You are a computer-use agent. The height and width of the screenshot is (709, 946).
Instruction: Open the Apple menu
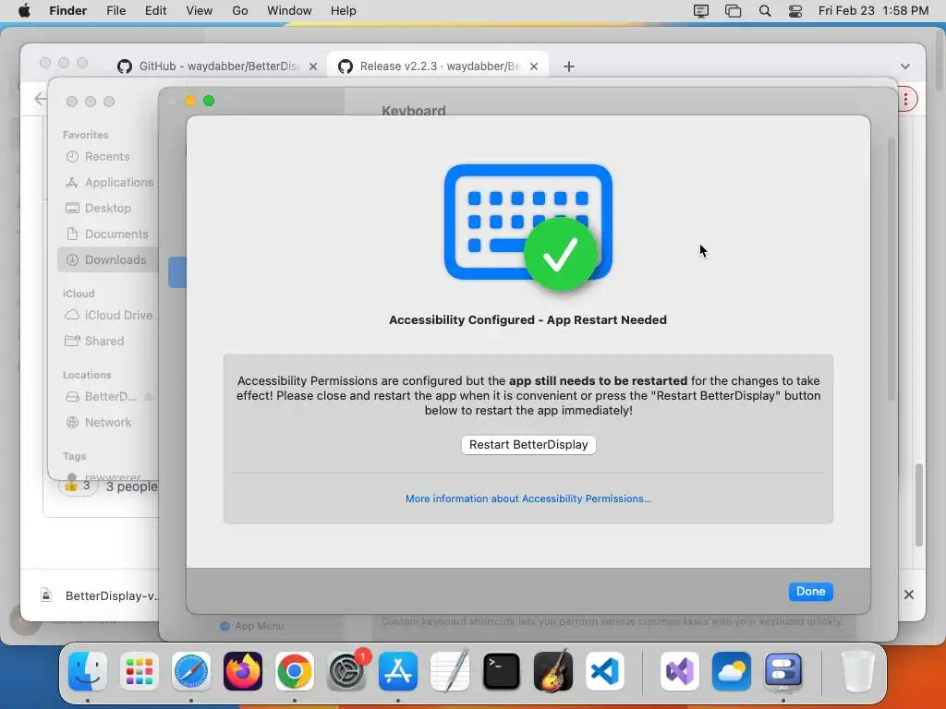pos(24,11)
